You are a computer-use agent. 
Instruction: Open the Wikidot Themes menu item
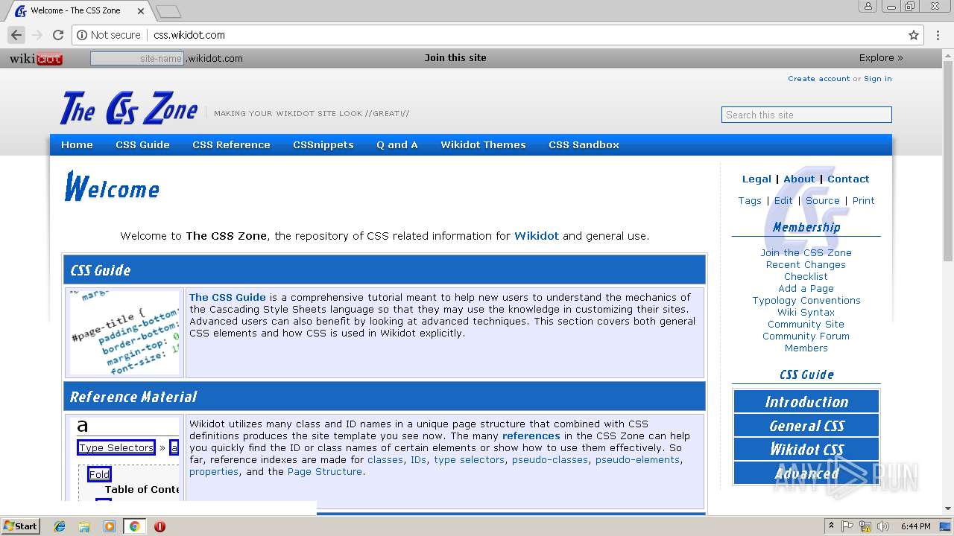coord(483,144)
